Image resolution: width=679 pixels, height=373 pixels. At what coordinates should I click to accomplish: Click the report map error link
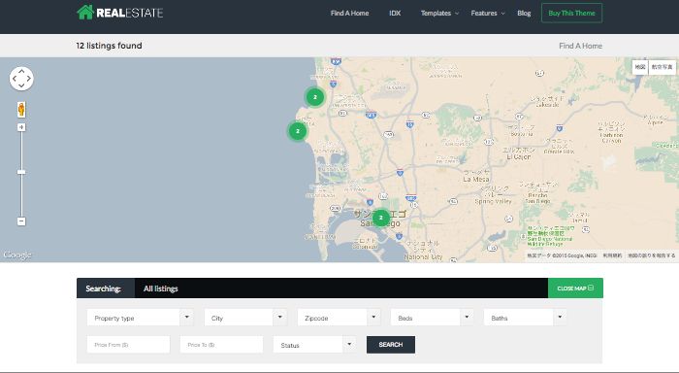coord(651,255)
